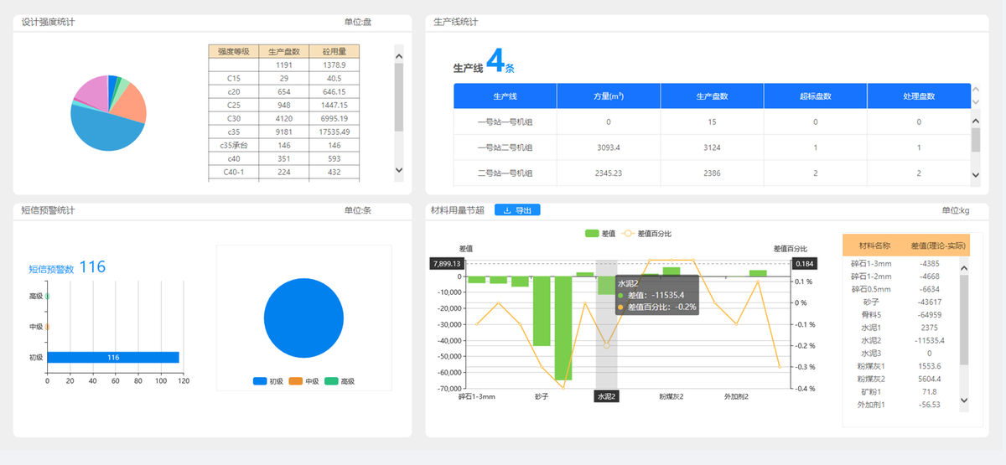Click the 处理盘数 column header
This screenshot has width=1006, height=465.
[918, 96]
